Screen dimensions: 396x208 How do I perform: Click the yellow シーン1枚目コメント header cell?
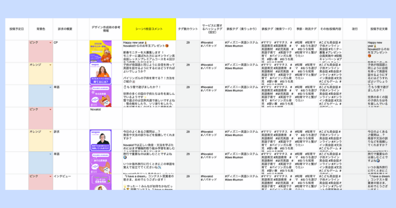pyautogui.click(x=149, y=29)
